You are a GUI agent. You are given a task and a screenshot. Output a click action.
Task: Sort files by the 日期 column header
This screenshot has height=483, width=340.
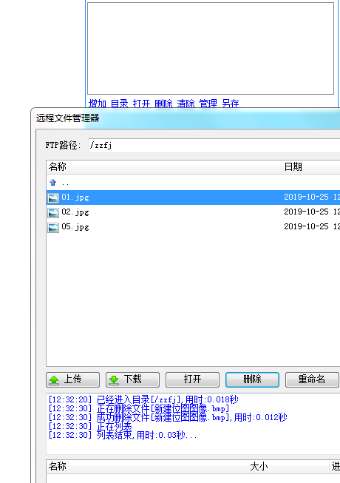coord(310,167)
